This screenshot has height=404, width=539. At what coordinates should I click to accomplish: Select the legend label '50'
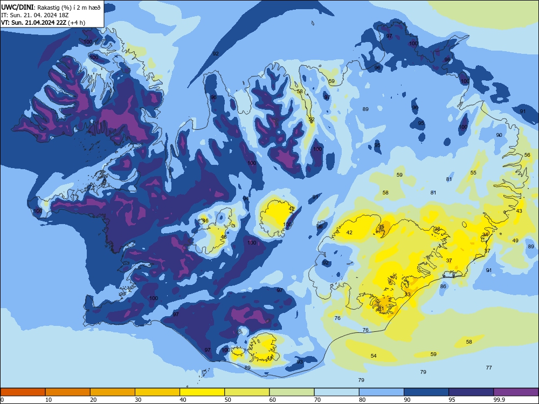tap(227, 400)
